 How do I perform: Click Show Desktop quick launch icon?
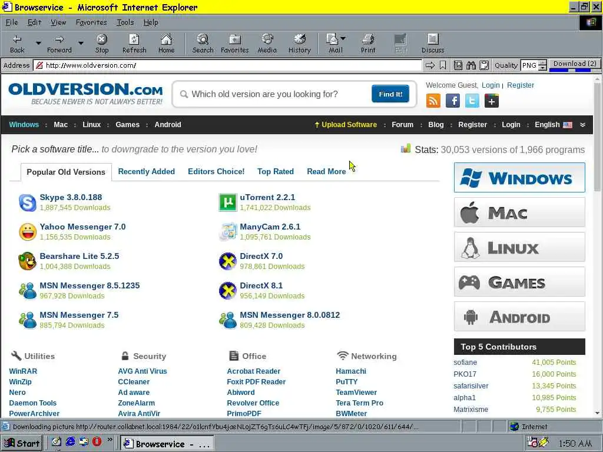pyautogui.click(x=57, y=441)
